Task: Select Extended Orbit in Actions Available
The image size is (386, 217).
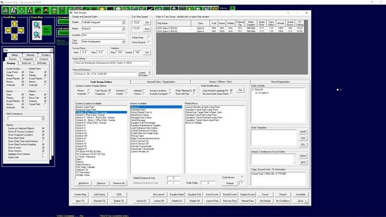Action: 138,110
